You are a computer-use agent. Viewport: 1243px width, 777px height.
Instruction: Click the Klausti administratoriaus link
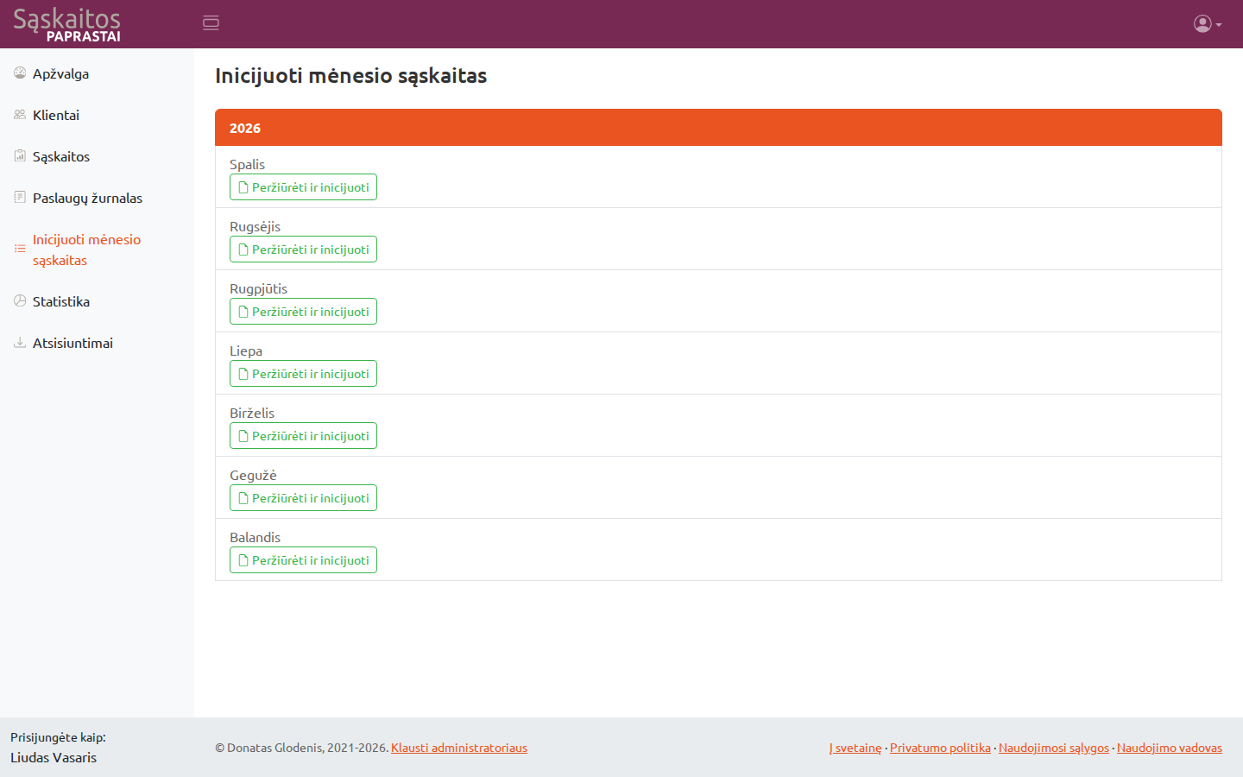pos(459,748)
